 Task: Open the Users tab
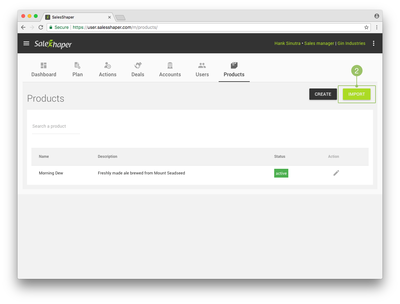[202, 70]
